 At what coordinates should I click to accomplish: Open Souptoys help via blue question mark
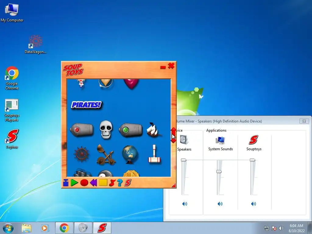click(119, 183)
